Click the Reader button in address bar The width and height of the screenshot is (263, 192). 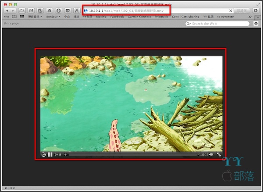242,11
